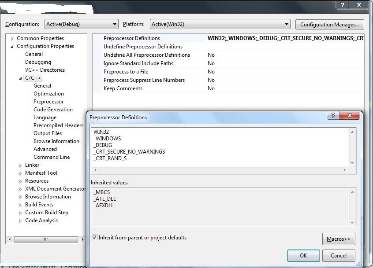The image size is (373, 268).
Task: Select the Command Line item
Action: (52, 157)
